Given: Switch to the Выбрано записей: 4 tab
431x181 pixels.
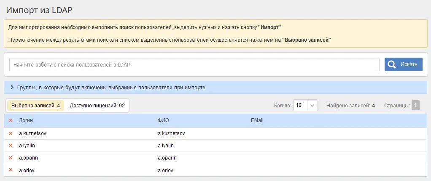Looking at the screenshot, I should pos(35,106).
